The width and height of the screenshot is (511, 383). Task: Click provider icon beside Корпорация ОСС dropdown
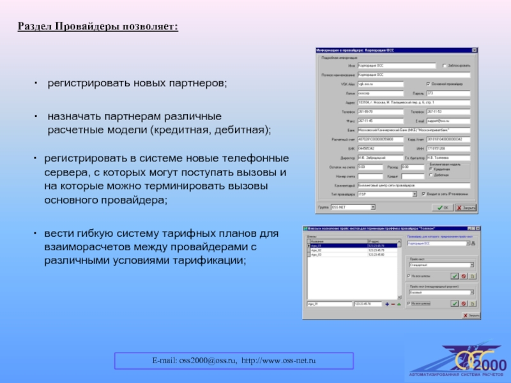tap(473, 244)
